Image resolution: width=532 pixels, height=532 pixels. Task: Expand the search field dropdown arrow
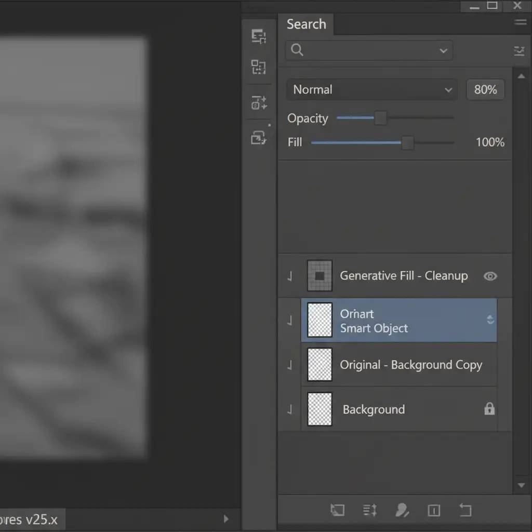443,51
